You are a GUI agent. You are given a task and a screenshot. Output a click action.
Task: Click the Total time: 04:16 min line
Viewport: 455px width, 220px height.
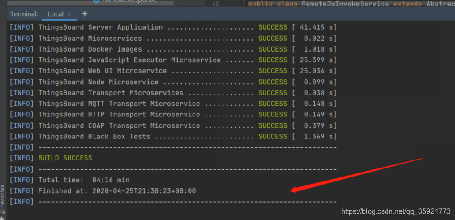pyautogui.click(x=70, y=180)
